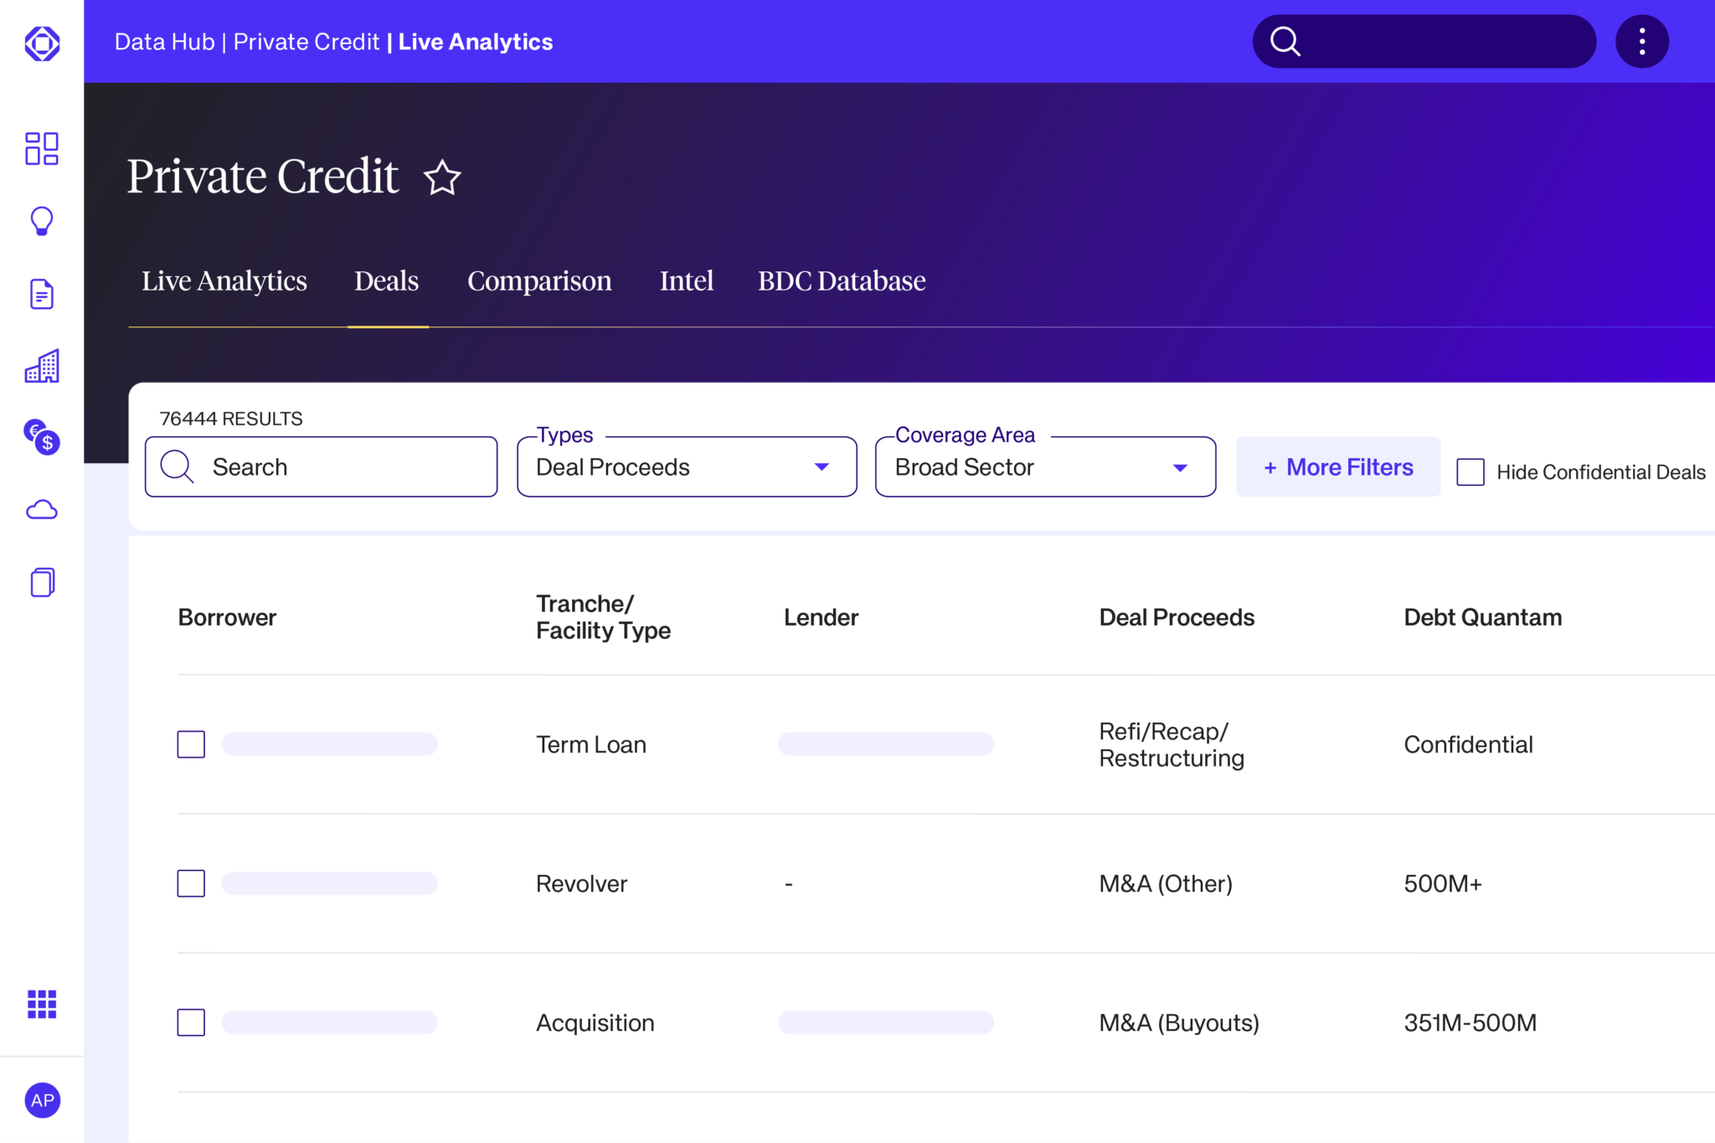Click the Lender column header

[821, 617]
